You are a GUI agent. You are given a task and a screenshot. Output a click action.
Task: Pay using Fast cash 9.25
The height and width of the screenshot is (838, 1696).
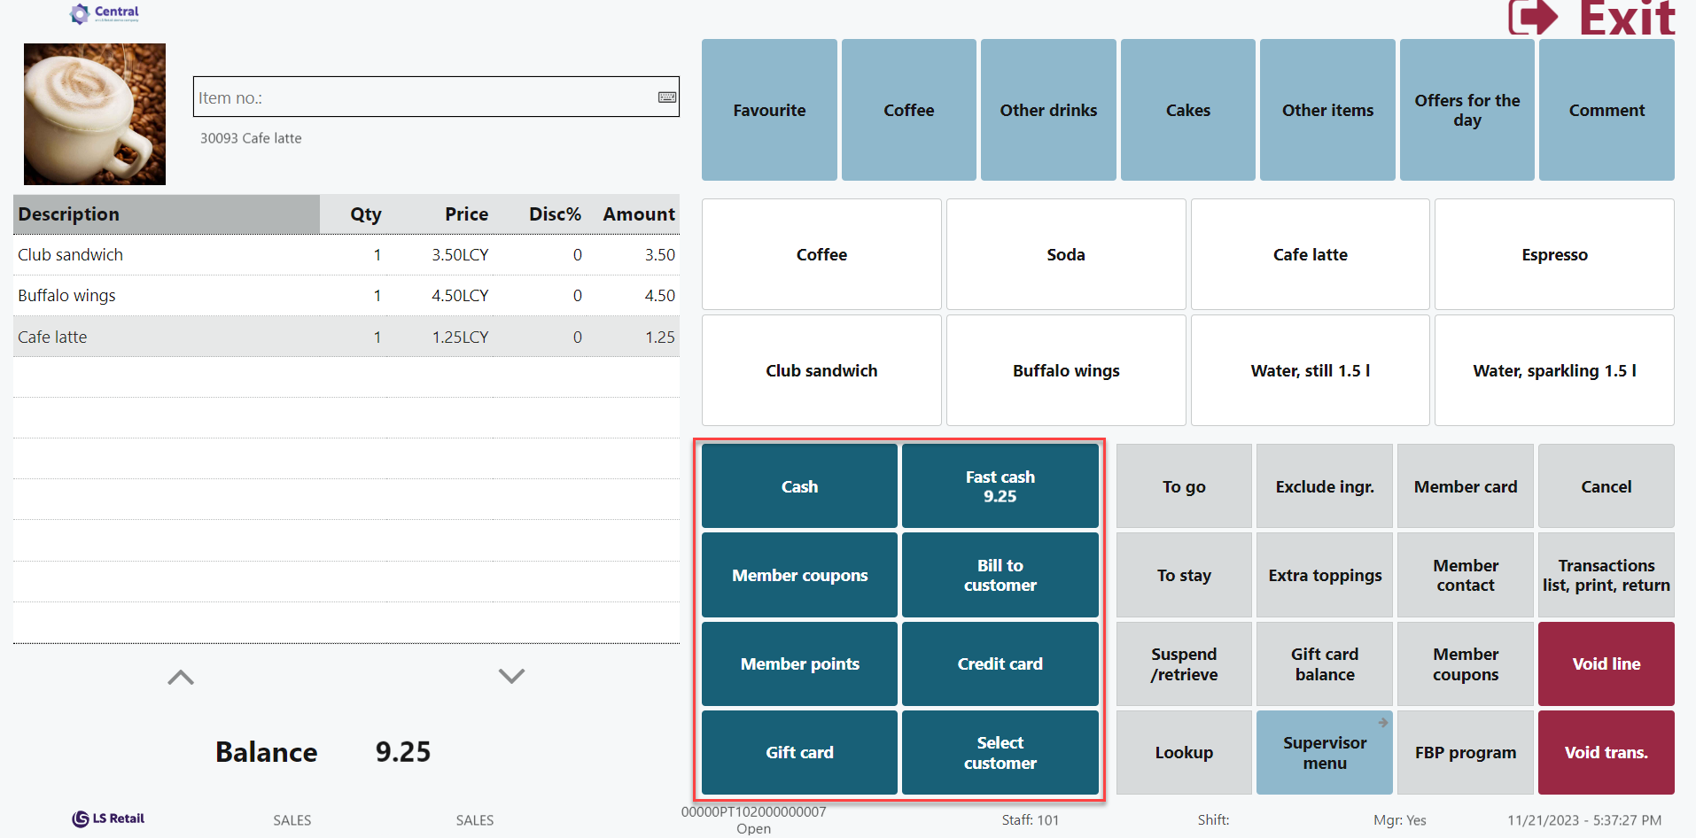pos(1000,486)
